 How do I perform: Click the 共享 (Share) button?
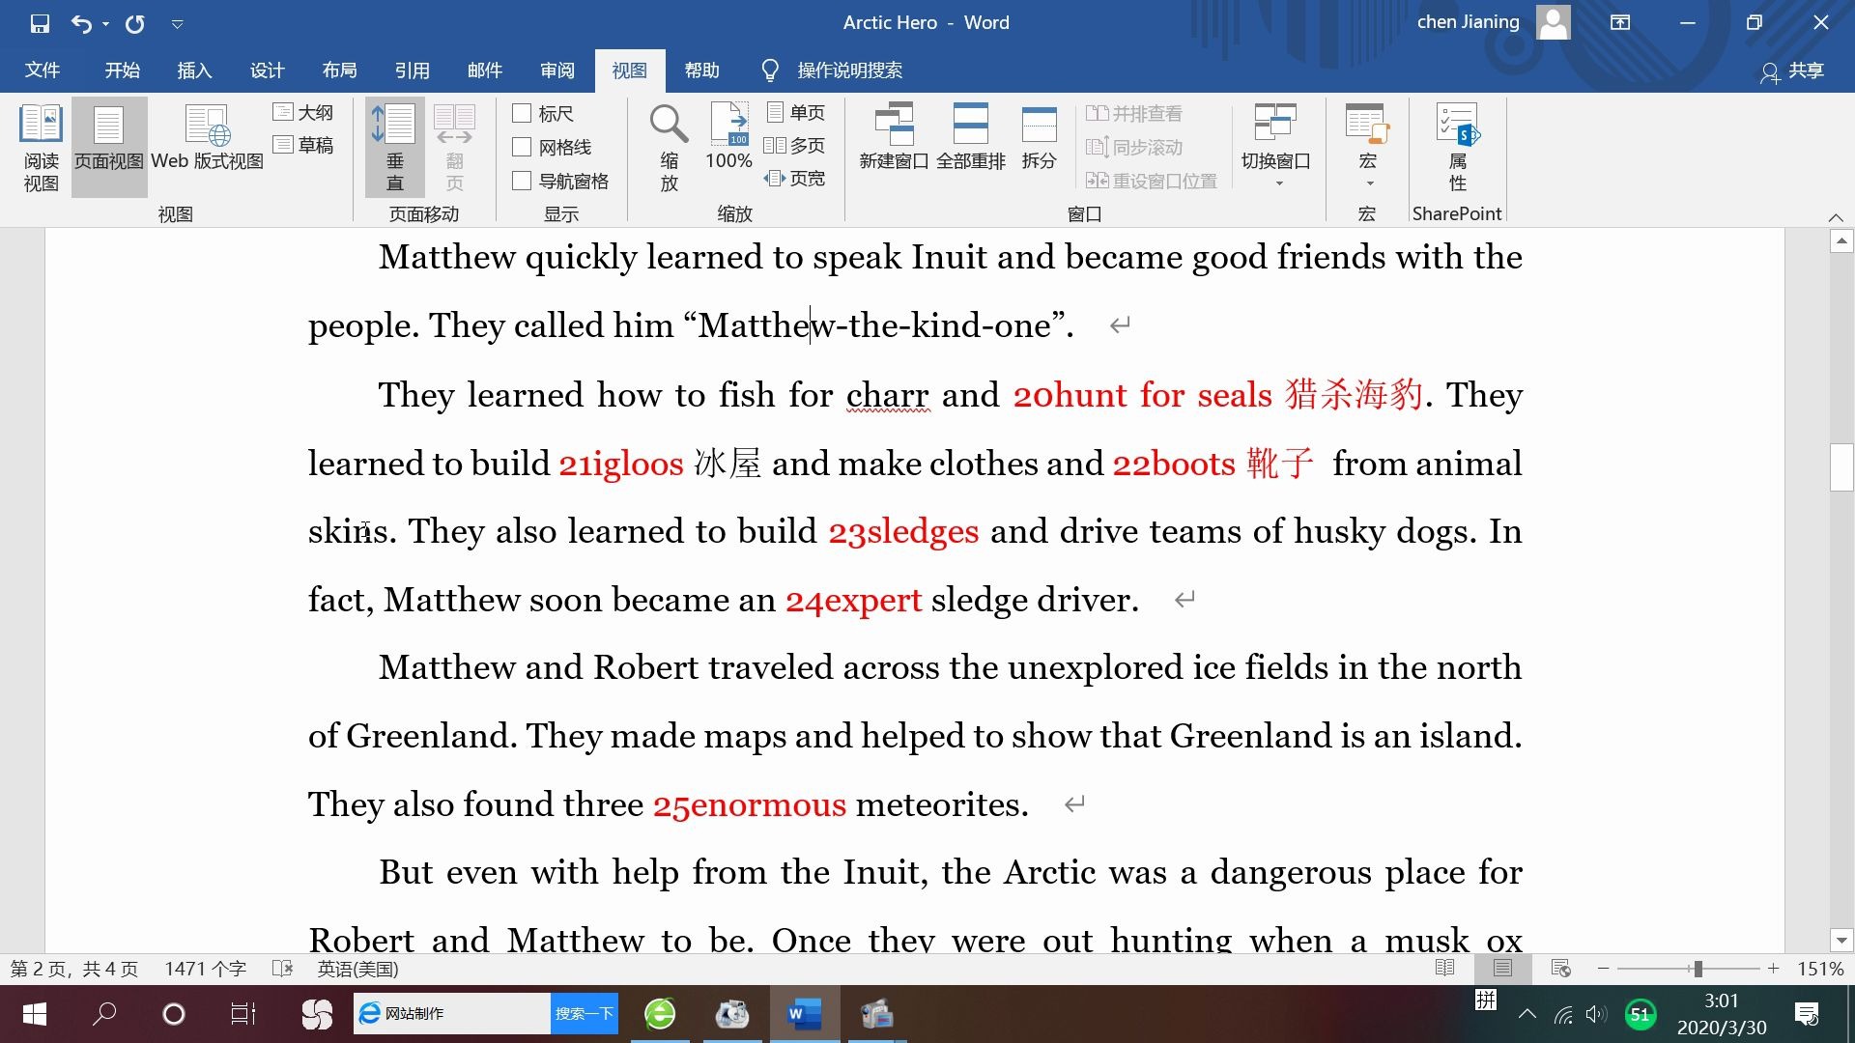(x=1792, y=70)
